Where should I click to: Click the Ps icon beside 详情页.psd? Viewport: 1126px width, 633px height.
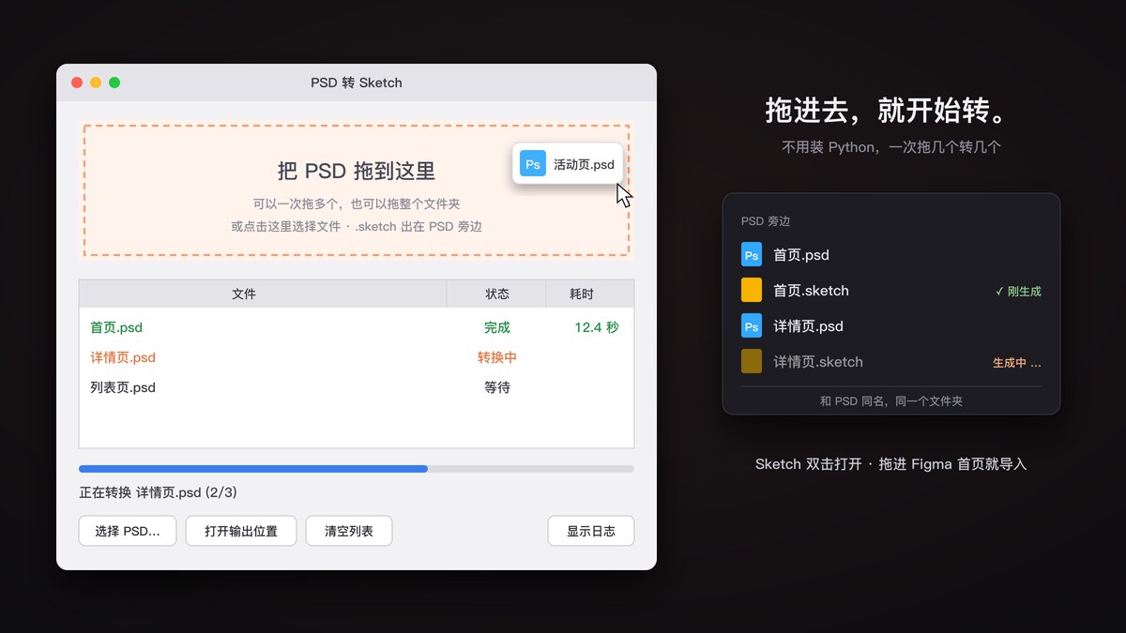(752, 325)
